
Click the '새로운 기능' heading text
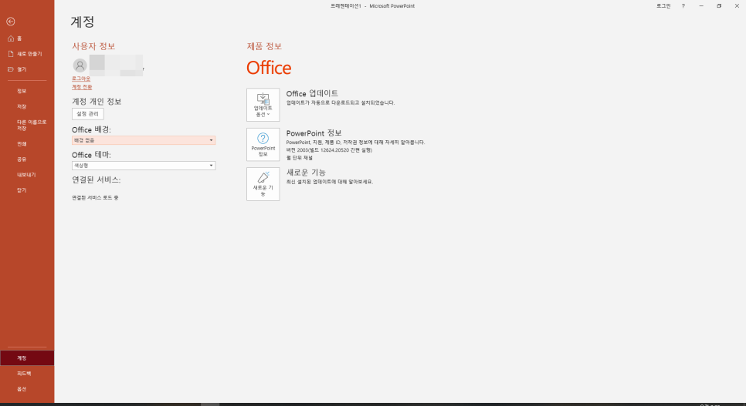click(x=306, y=173)
